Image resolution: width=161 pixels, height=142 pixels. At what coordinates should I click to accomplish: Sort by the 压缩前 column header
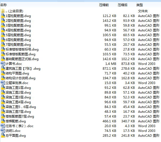pos(104,5)
